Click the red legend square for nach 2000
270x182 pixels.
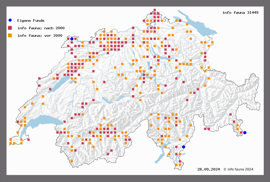[x=10, y=28]
